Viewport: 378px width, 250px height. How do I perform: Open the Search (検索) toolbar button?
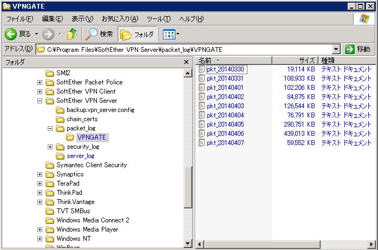(x=99, y=34)
